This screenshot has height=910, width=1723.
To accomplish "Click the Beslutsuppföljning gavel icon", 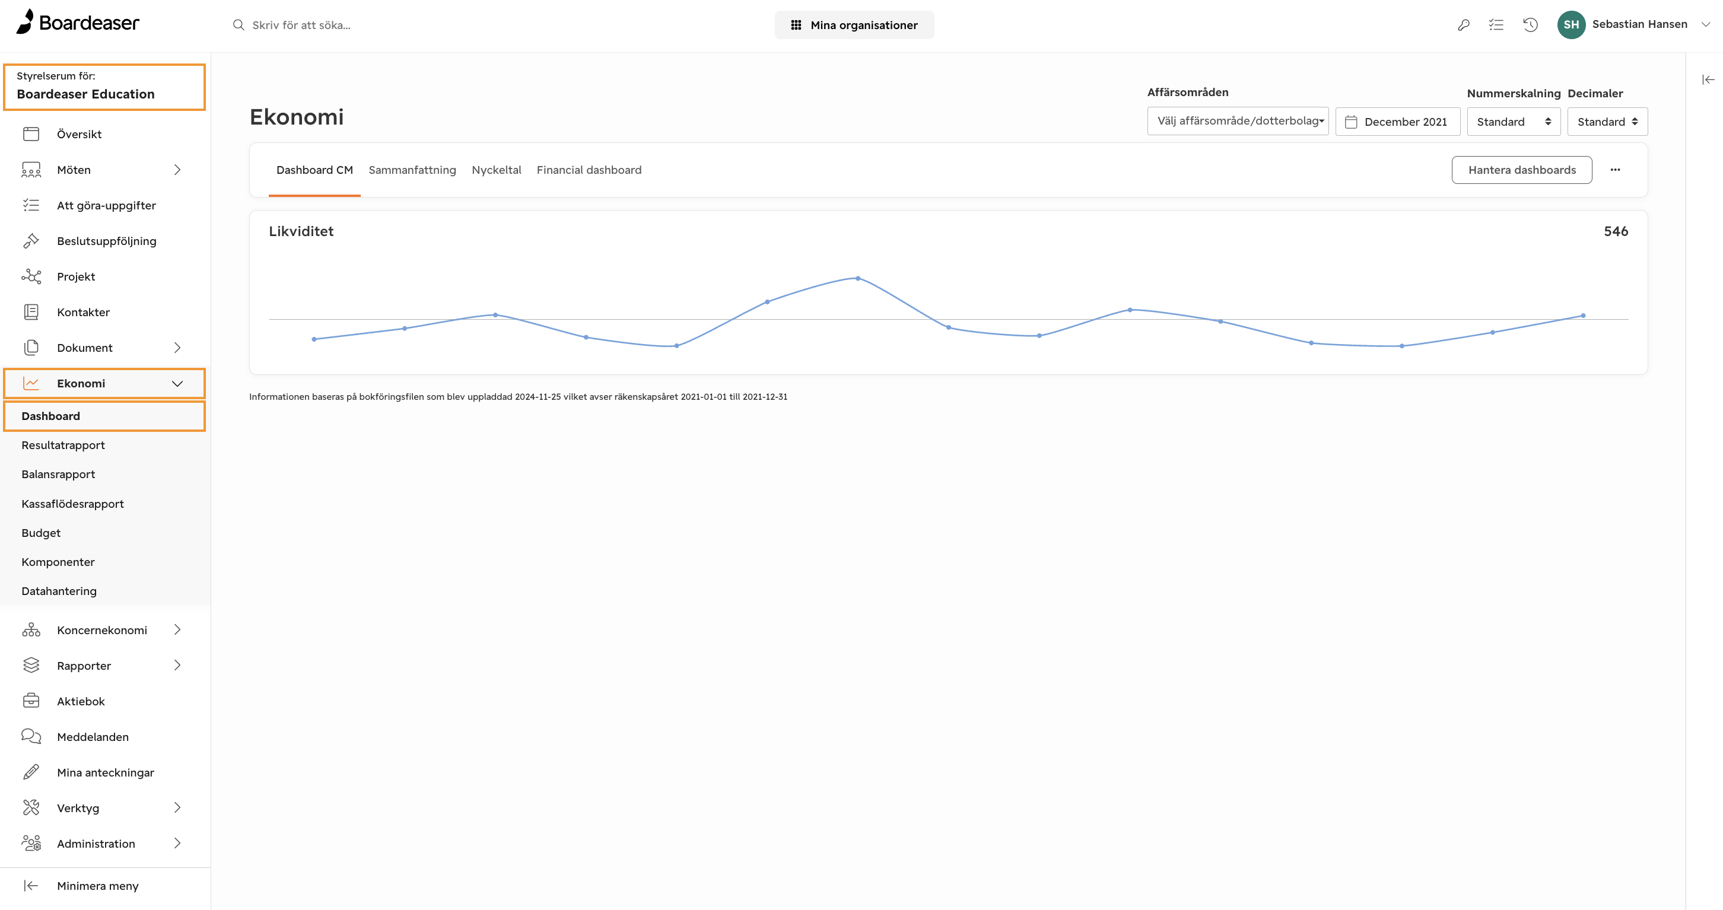I will point(31,241).
